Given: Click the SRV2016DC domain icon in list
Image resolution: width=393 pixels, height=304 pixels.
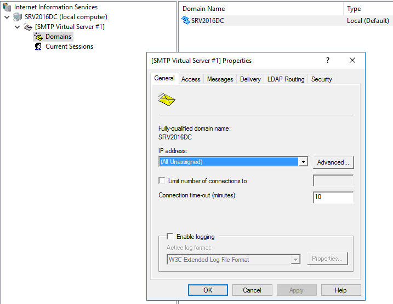Looking at the screenshot, I should click(185, 20).
